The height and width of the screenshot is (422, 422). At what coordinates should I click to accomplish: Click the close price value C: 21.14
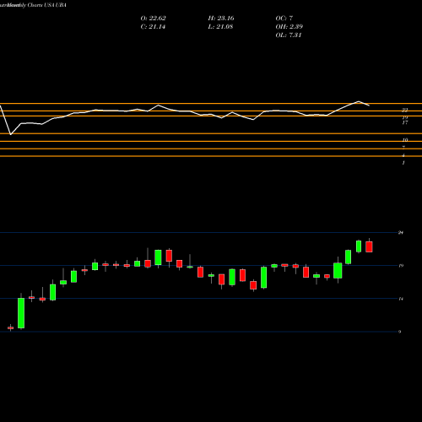[x=153, y=27]
